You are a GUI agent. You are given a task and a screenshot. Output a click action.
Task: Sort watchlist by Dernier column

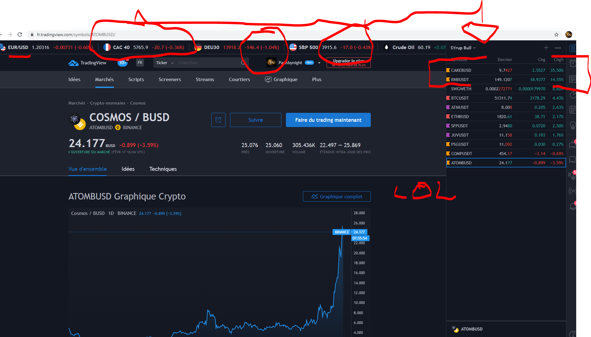(x=505, y=60)
